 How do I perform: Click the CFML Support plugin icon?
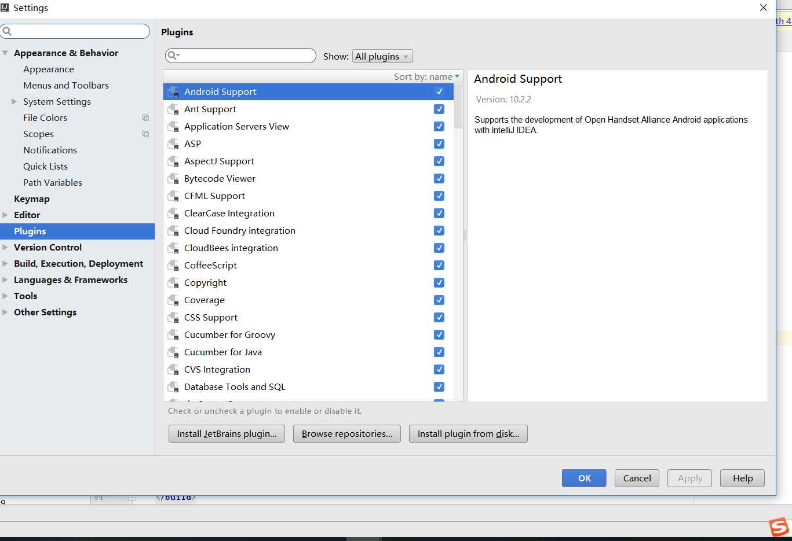click(x=173, y=196)
